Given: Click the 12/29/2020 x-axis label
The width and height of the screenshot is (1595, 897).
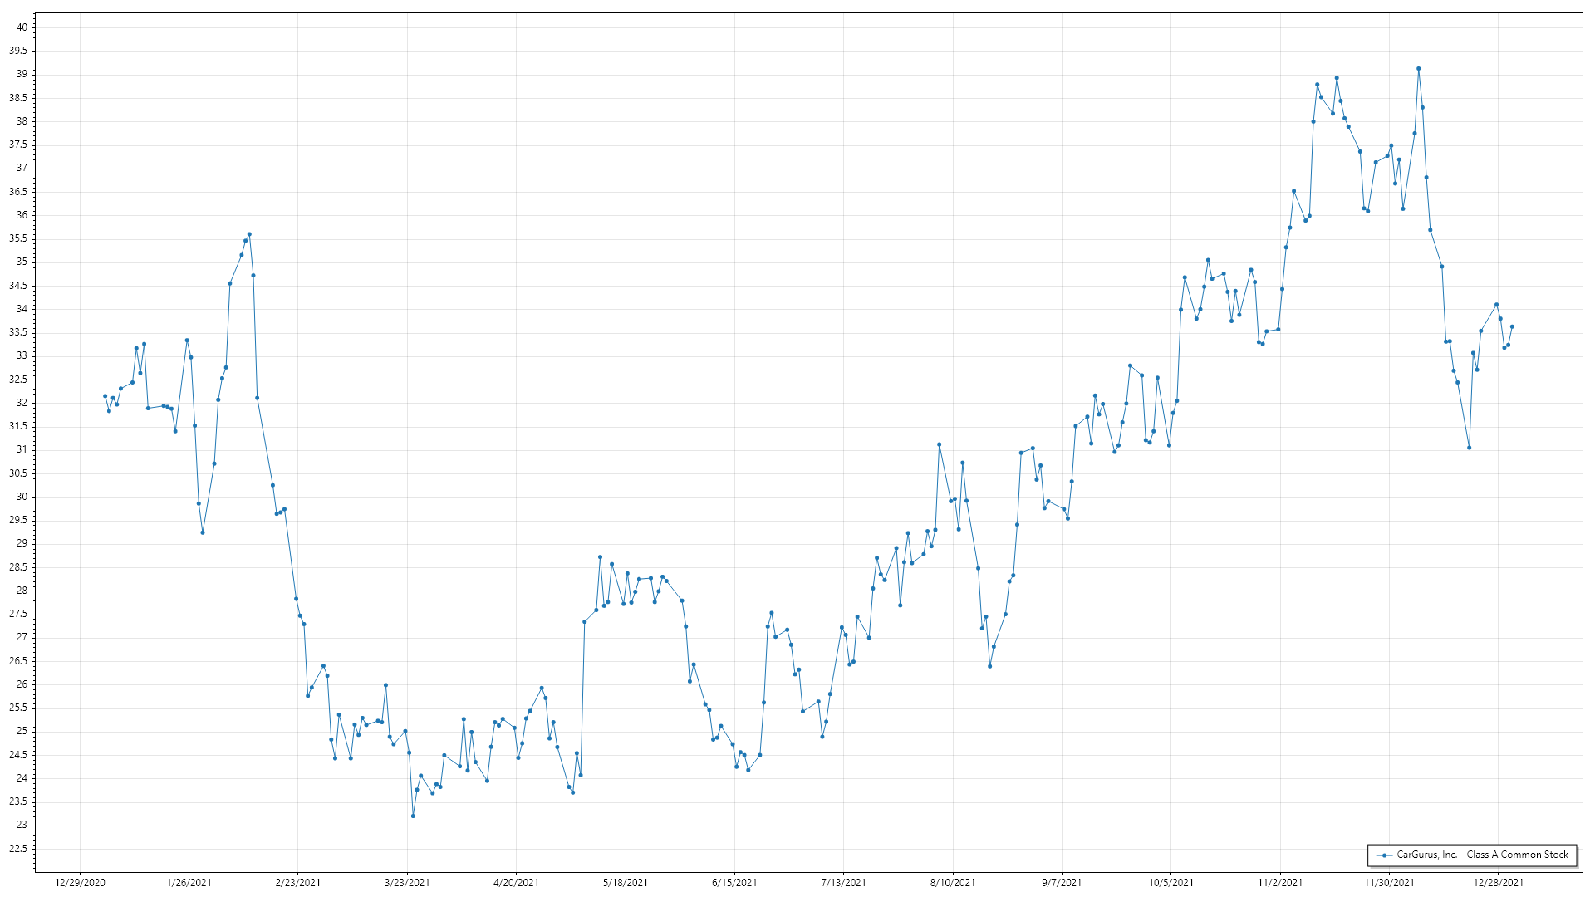Looking at the screenshot, I should (x=80, y=882).
